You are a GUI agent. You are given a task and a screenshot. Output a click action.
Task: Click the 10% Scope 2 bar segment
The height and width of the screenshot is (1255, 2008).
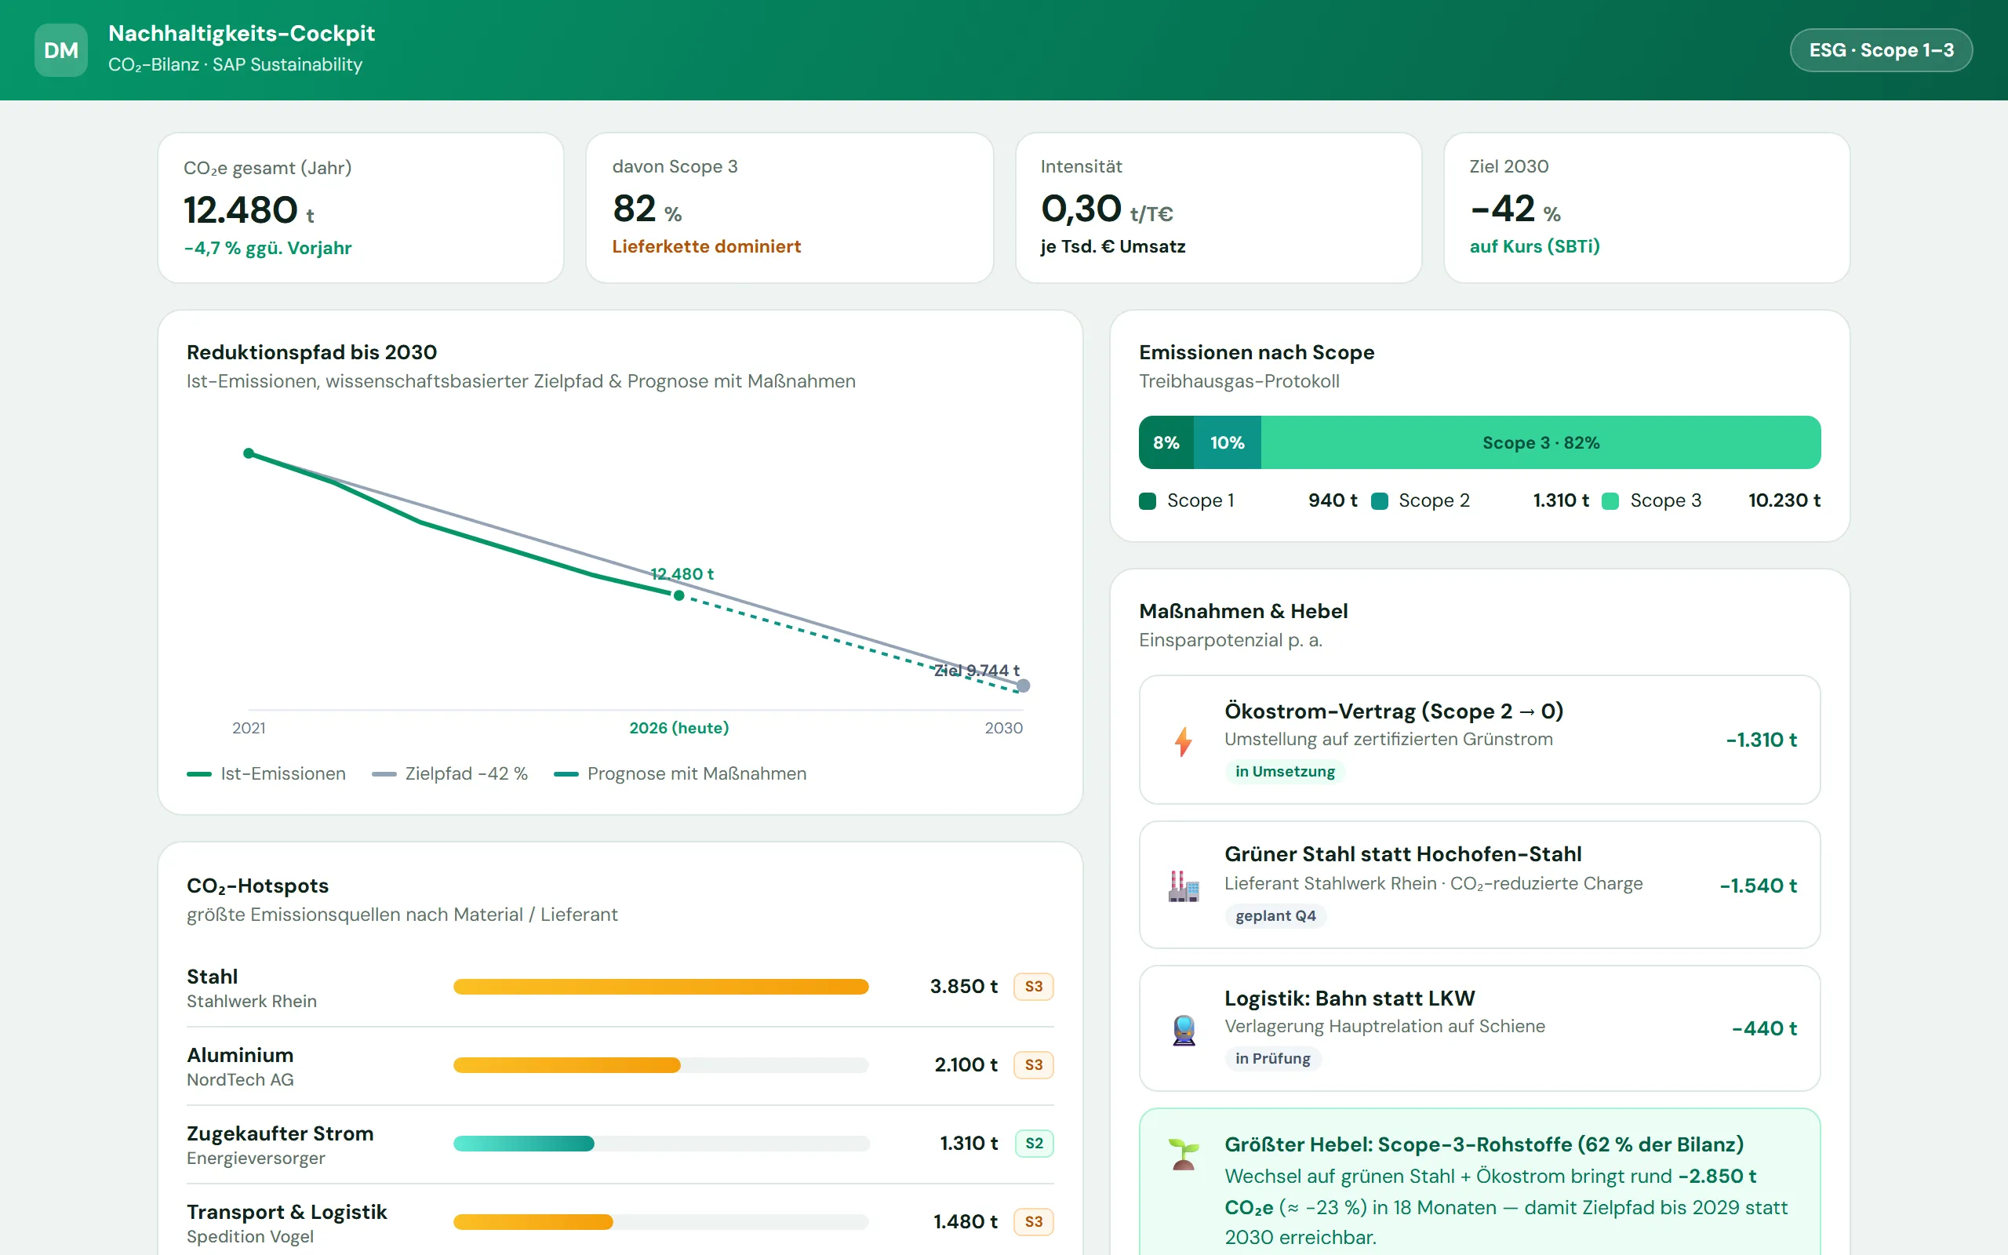1228,442
